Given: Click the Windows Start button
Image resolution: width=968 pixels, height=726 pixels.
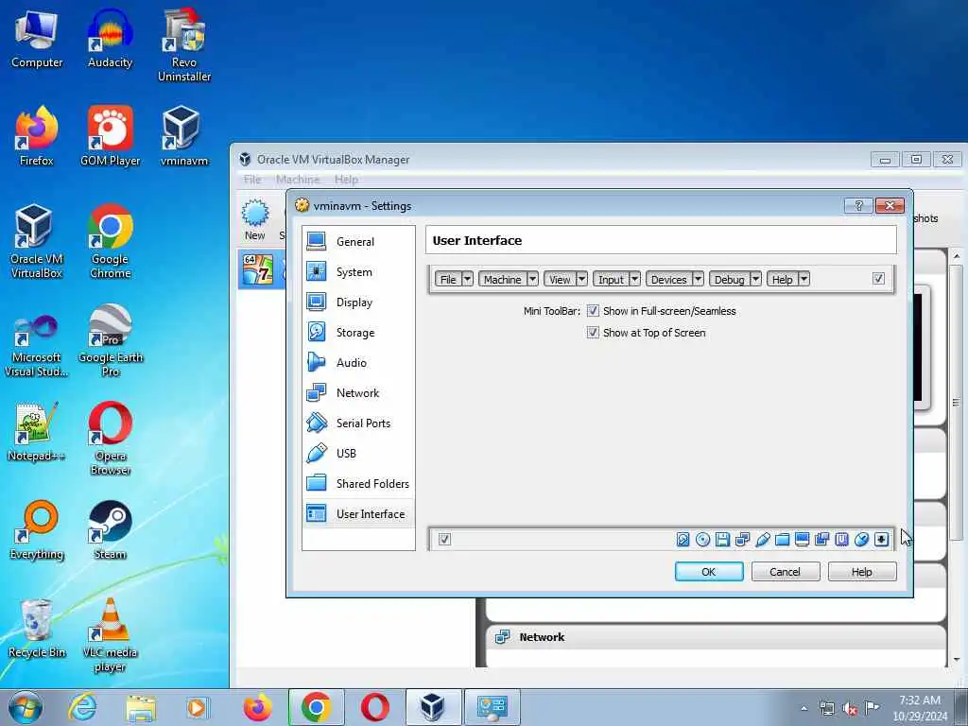Looking at the screenshot, I should coord(26,707).
